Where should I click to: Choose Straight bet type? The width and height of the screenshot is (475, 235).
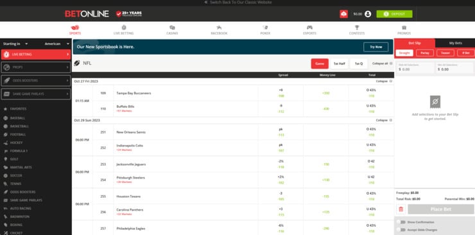click(x=404, y=53)
